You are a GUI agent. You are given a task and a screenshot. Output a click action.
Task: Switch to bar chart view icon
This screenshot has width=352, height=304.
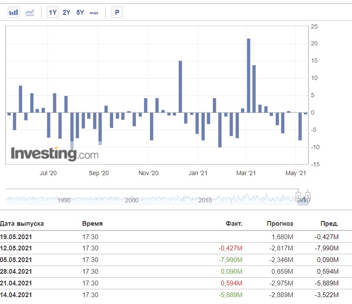(x=14, y=12)
